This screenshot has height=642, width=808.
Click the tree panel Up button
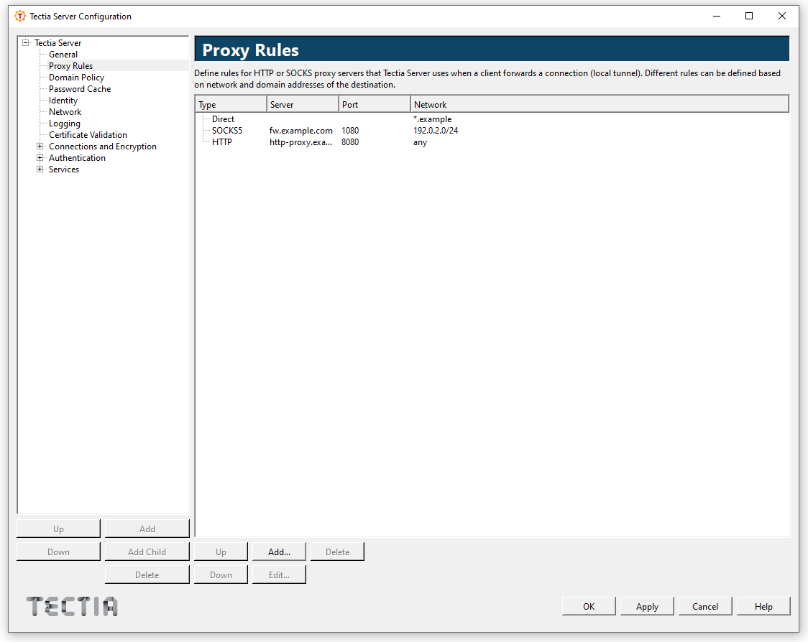tap(58, 529)
